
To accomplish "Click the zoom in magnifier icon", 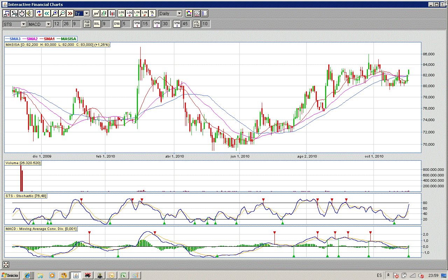I will click(55, 13).
